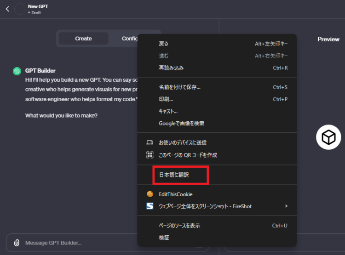The height and width of the screenshot is (255, 345).
Task: Choose このページの QR コードを作成
Action: tap(217, 155)
